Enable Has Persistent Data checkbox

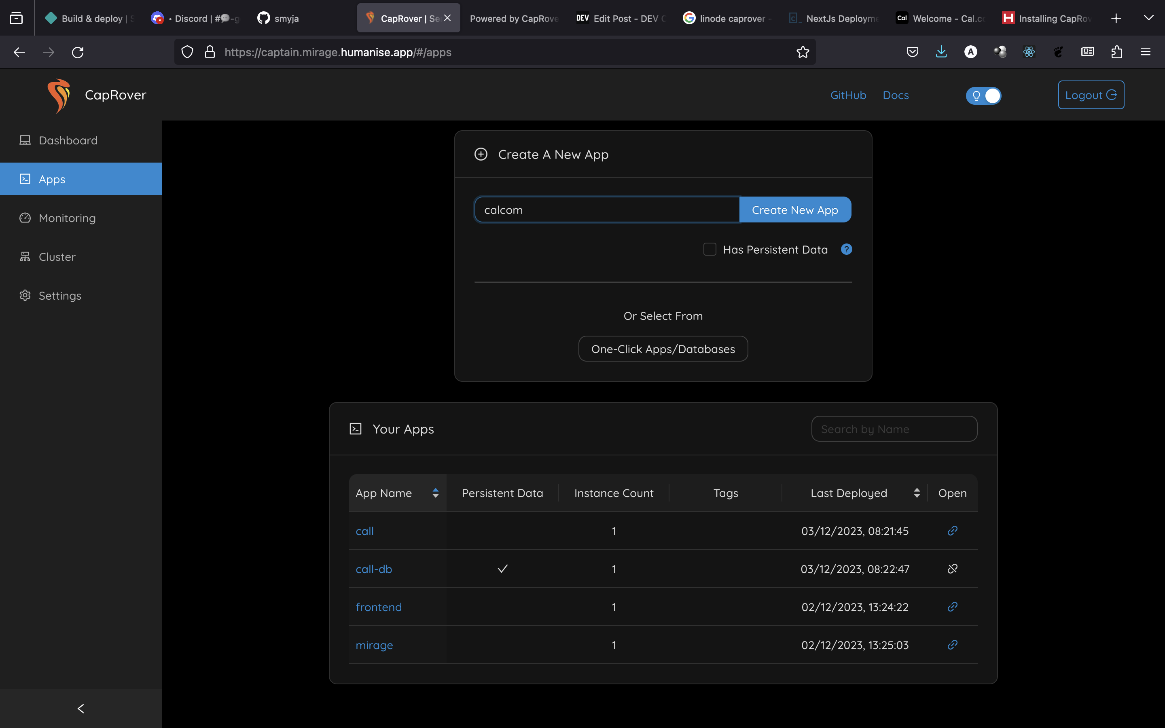coord(710,250)
